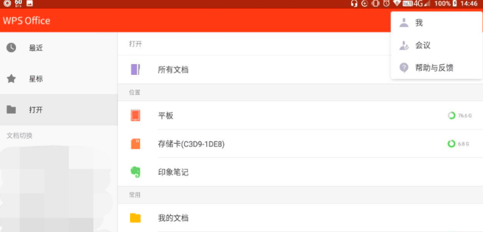Viewport: 483px width, 232px height.
Task: Click the 6.8 G storage ring
Action: [x=451, y=144]
